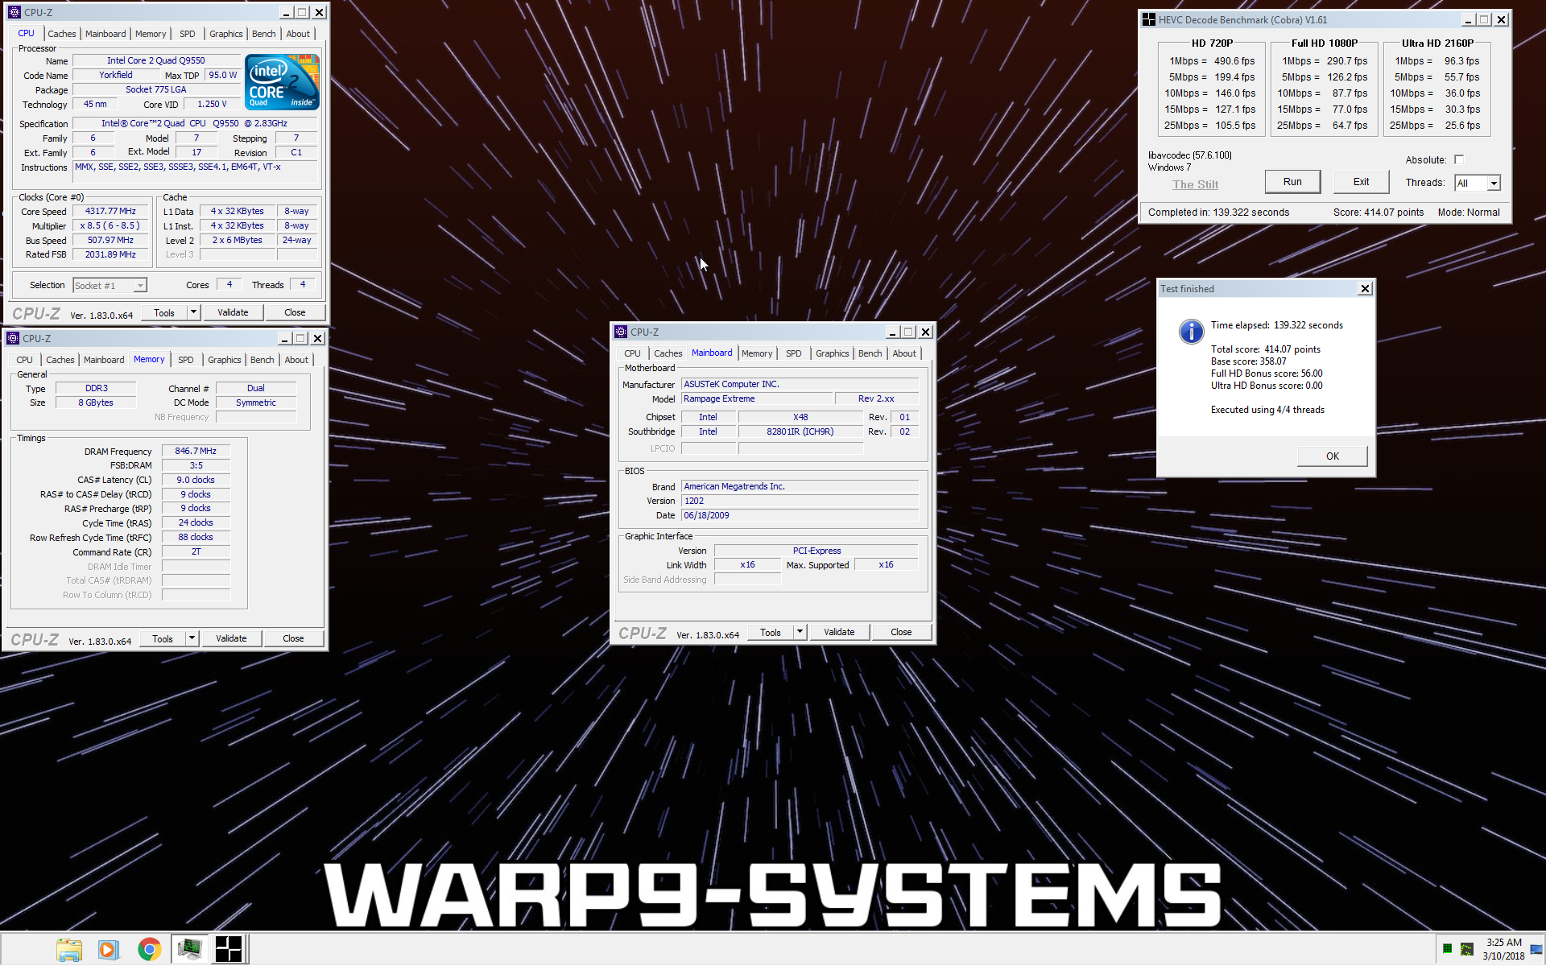The image size is (1546, 966).
Task: Close the CPU-Z Memory window via X
Action: pyautogui.click(x=318, y=338)
